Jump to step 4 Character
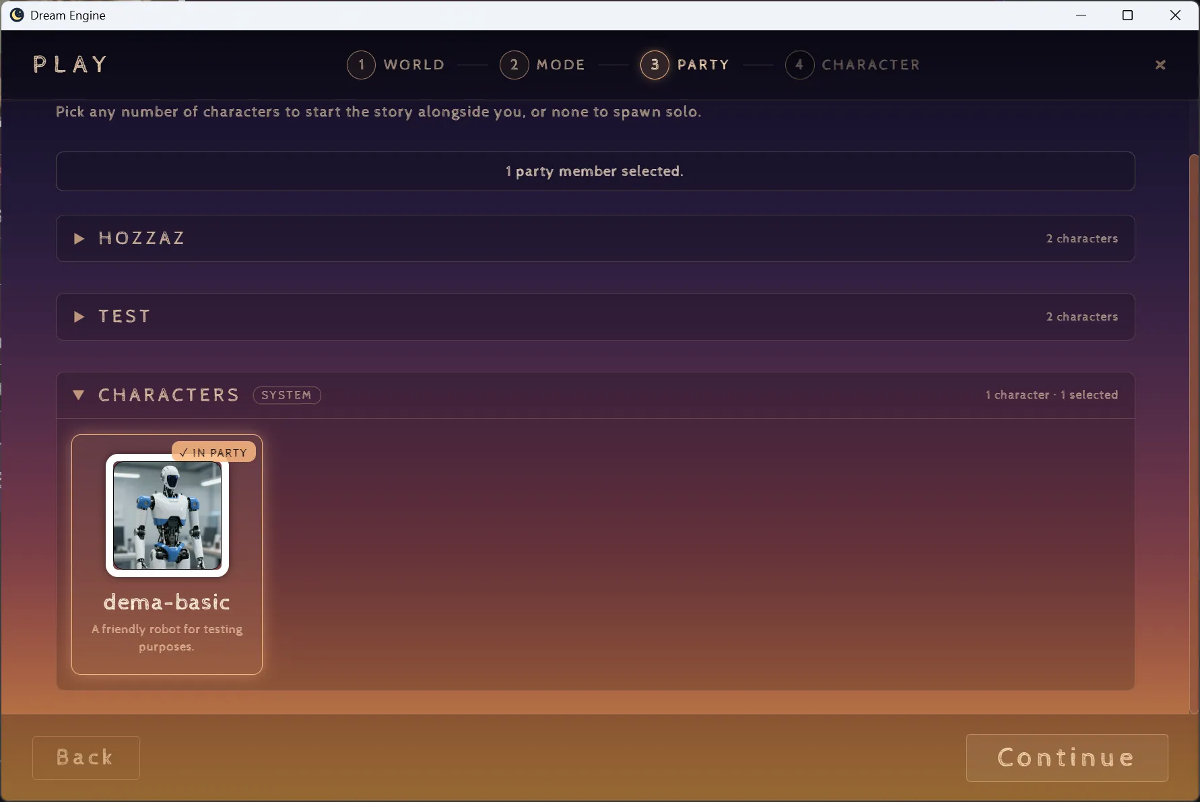1200x802 pixels. click(x=853, y=65)
